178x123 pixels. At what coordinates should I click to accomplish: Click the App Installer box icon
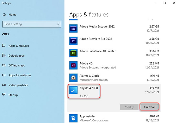tap(74, 118)
